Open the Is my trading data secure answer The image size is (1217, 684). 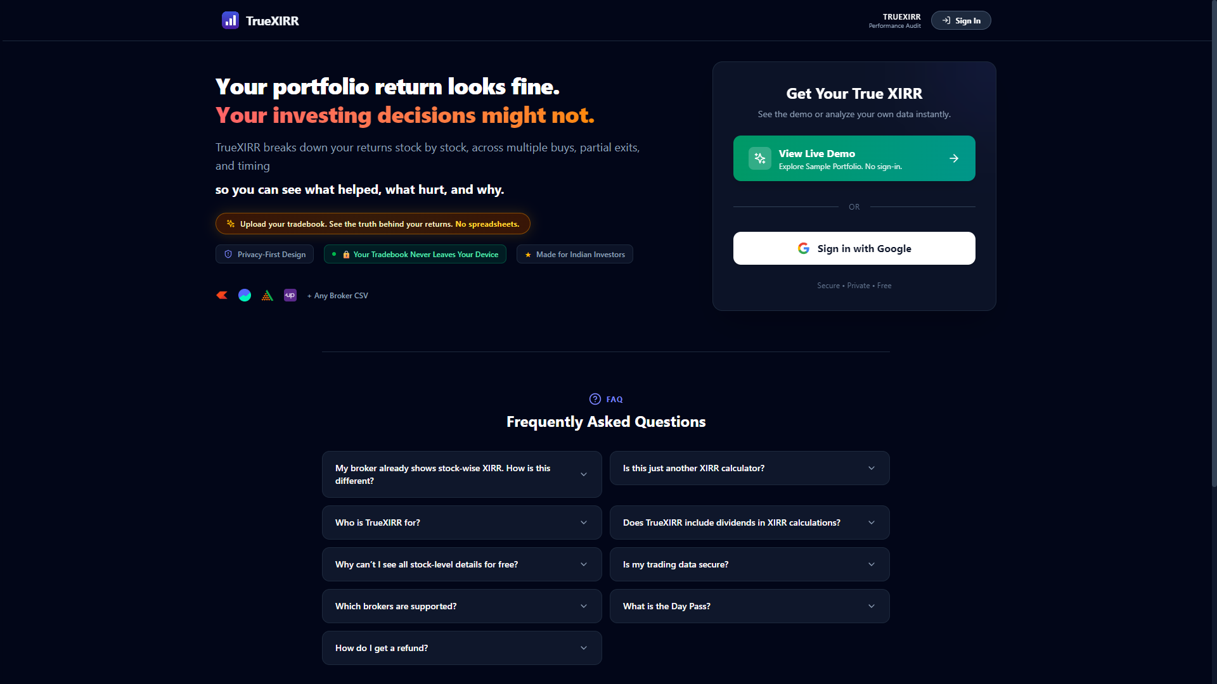click(x=749, y=564)
